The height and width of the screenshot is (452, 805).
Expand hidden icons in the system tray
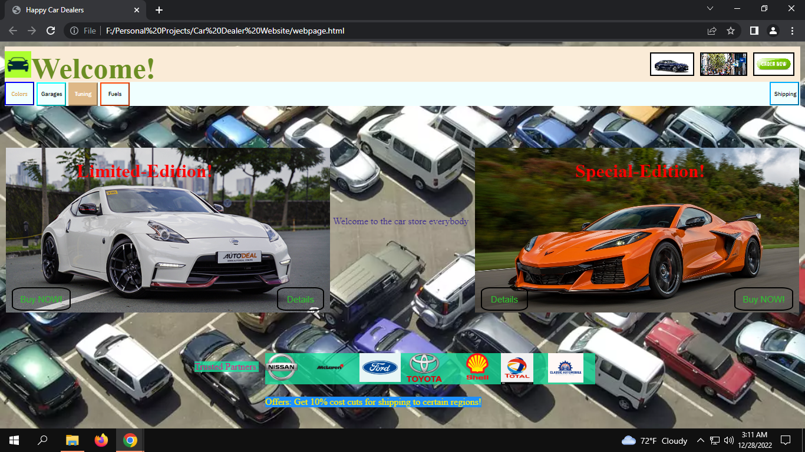pyautogui.click(x=701, y=440)
